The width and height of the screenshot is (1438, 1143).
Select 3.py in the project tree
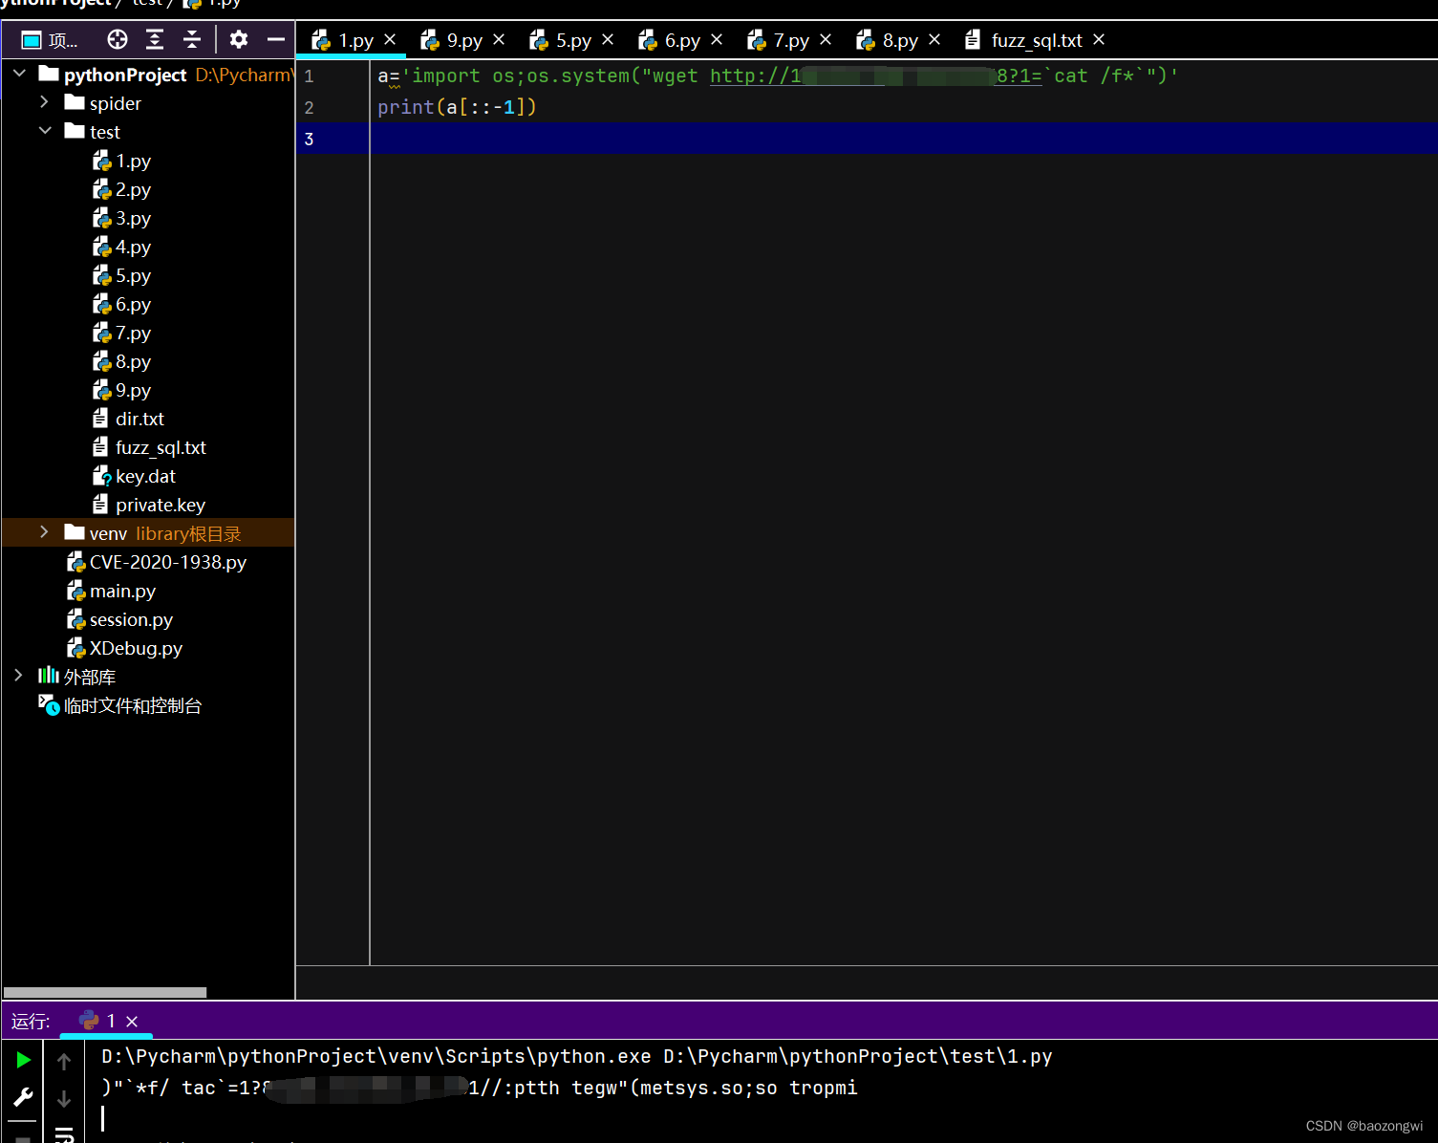pos(122,218)
